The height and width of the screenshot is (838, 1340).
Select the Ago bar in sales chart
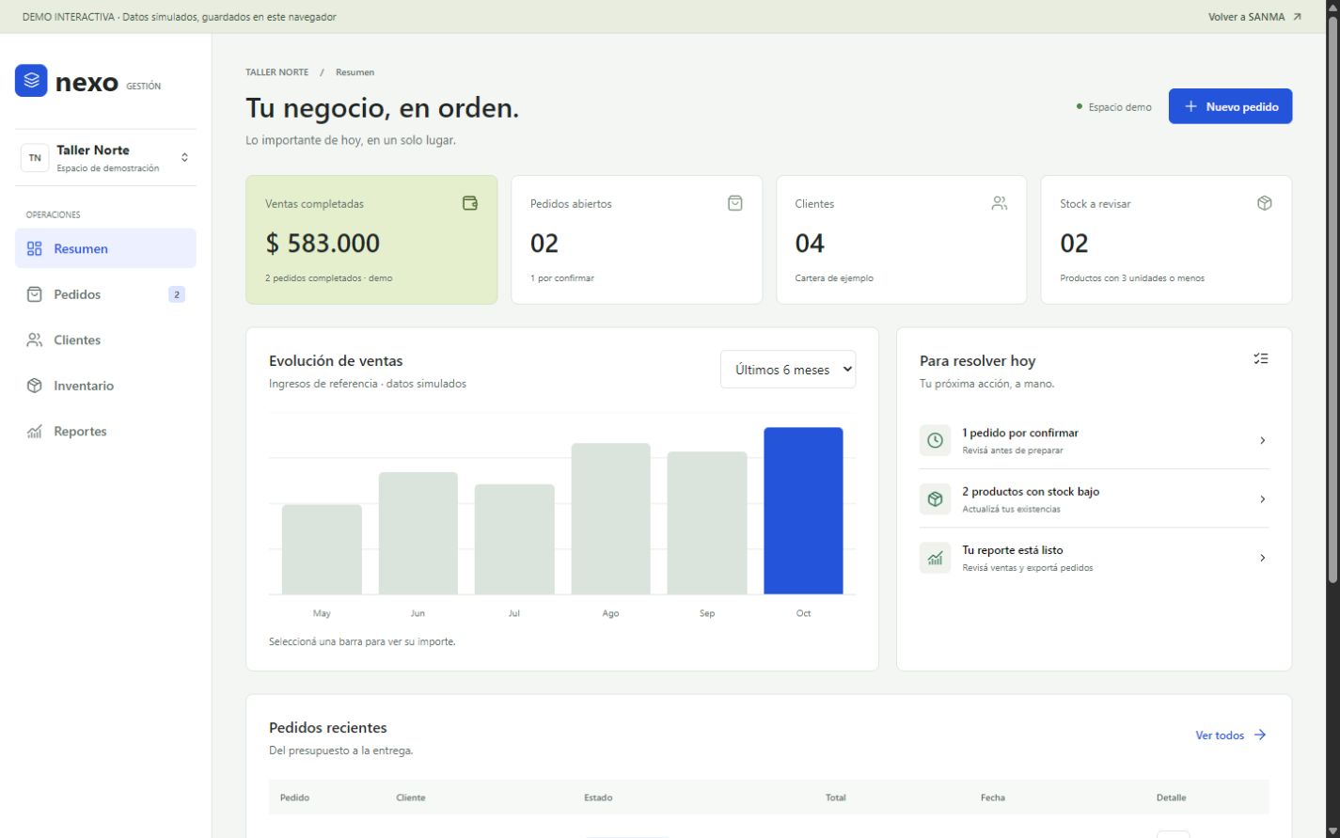[x=610, y=518]
